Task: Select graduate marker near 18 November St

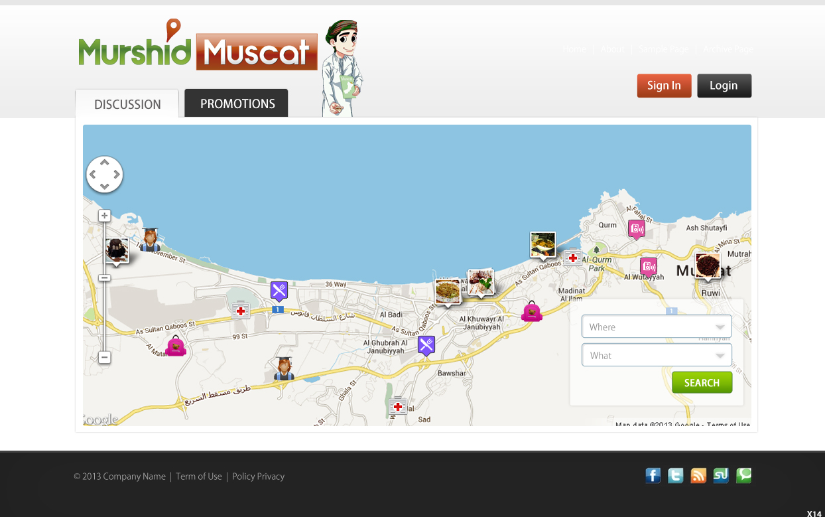Action: (151, 240)
